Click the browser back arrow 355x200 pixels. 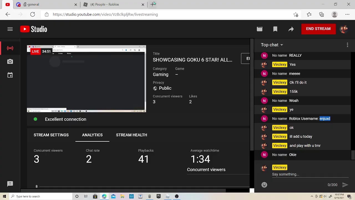point(8,14)
